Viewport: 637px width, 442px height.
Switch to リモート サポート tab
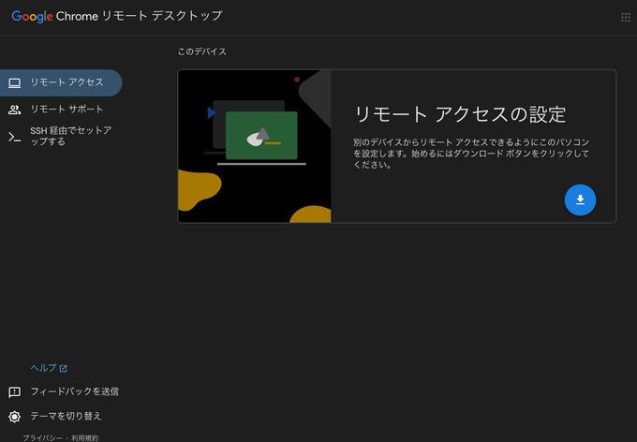61,110
